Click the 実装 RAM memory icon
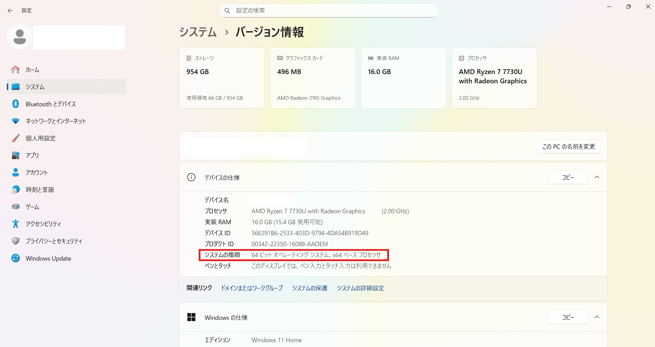The image size is (655, 347). click(x=371, y=58)
